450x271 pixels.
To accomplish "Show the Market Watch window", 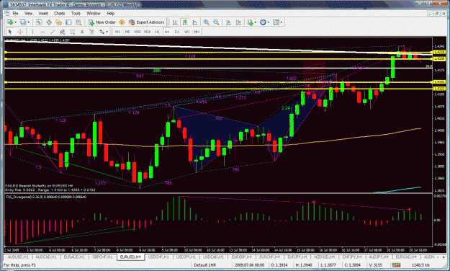I will (39, 22).
